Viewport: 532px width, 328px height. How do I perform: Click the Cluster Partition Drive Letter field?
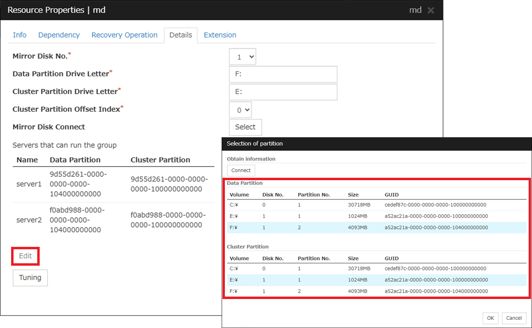coord(283,92)
